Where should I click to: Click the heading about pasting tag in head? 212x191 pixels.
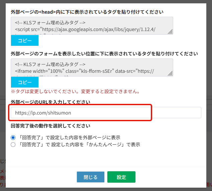coord(87,12)
